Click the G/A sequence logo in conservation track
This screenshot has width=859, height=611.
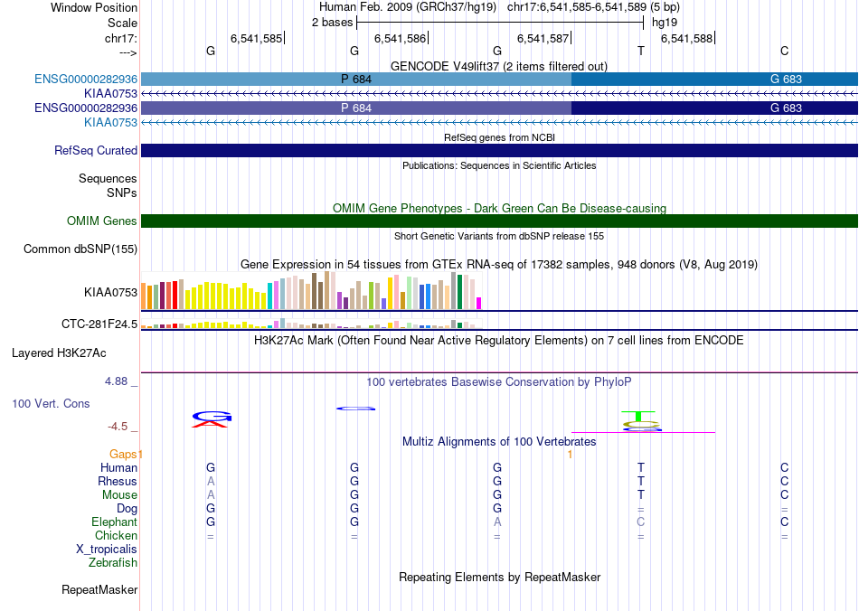[x=211, y=419]
